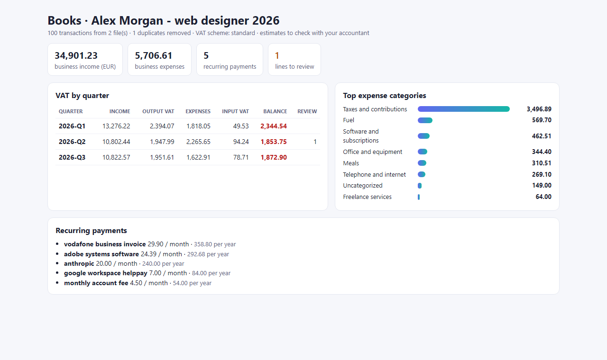The width and height of the screenshot is (607, 360).
Task: Click the 2026-Q3 quarter label
Action: click(72, 157)
